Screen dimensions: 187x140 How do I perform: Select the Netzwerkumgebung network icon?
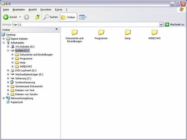click(x=8, y=98)
